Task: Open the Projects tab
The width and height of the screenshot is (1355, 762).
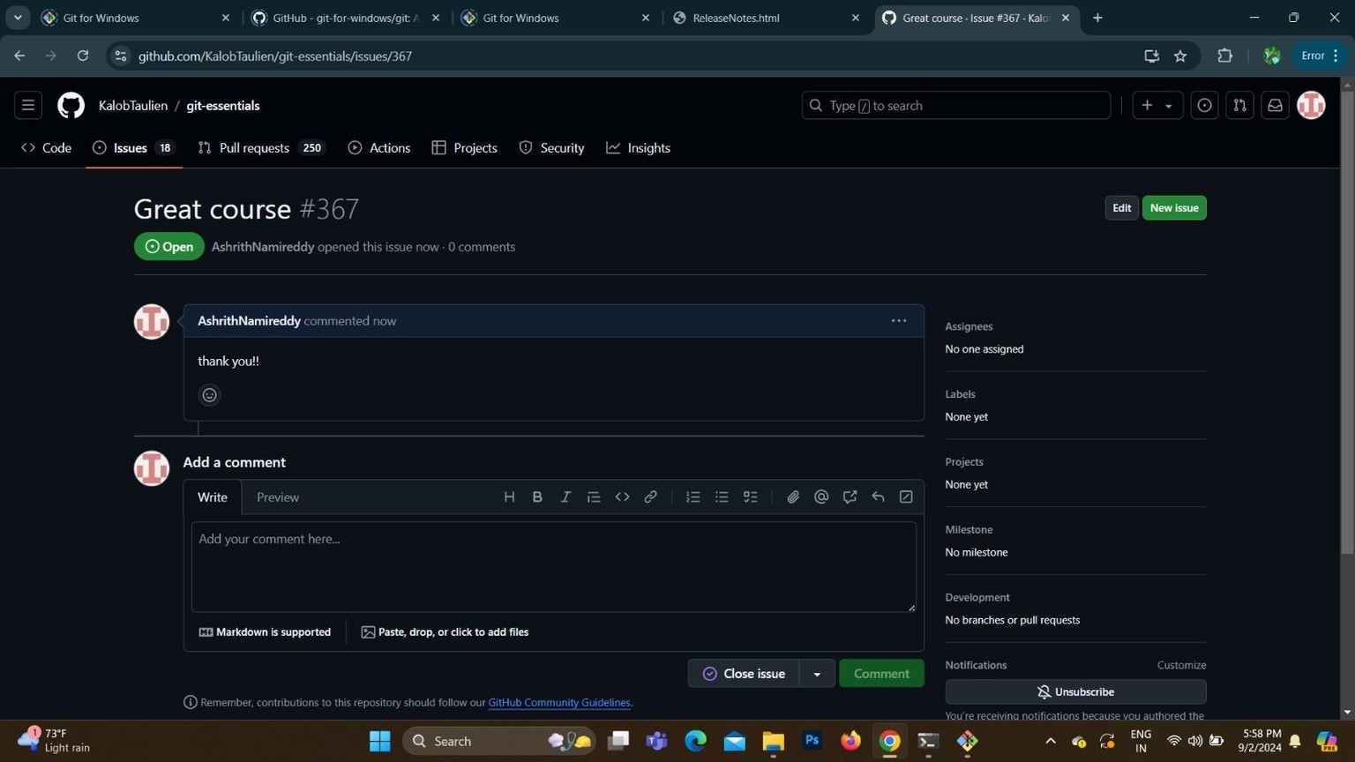Action: pos(464,148)
